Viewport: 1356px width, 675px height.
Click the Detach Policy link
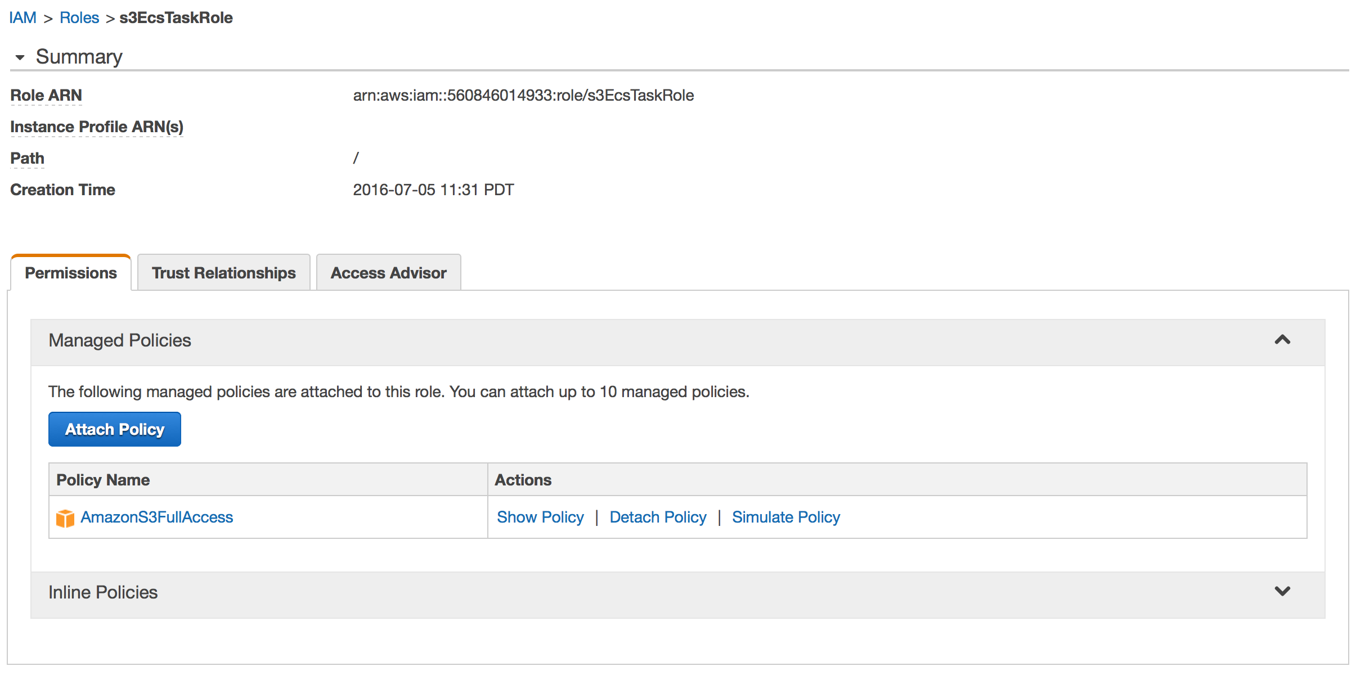tap(658, 517)
